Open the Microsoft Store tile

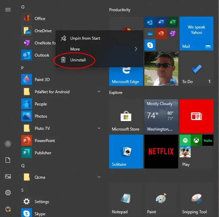point(126,116)
